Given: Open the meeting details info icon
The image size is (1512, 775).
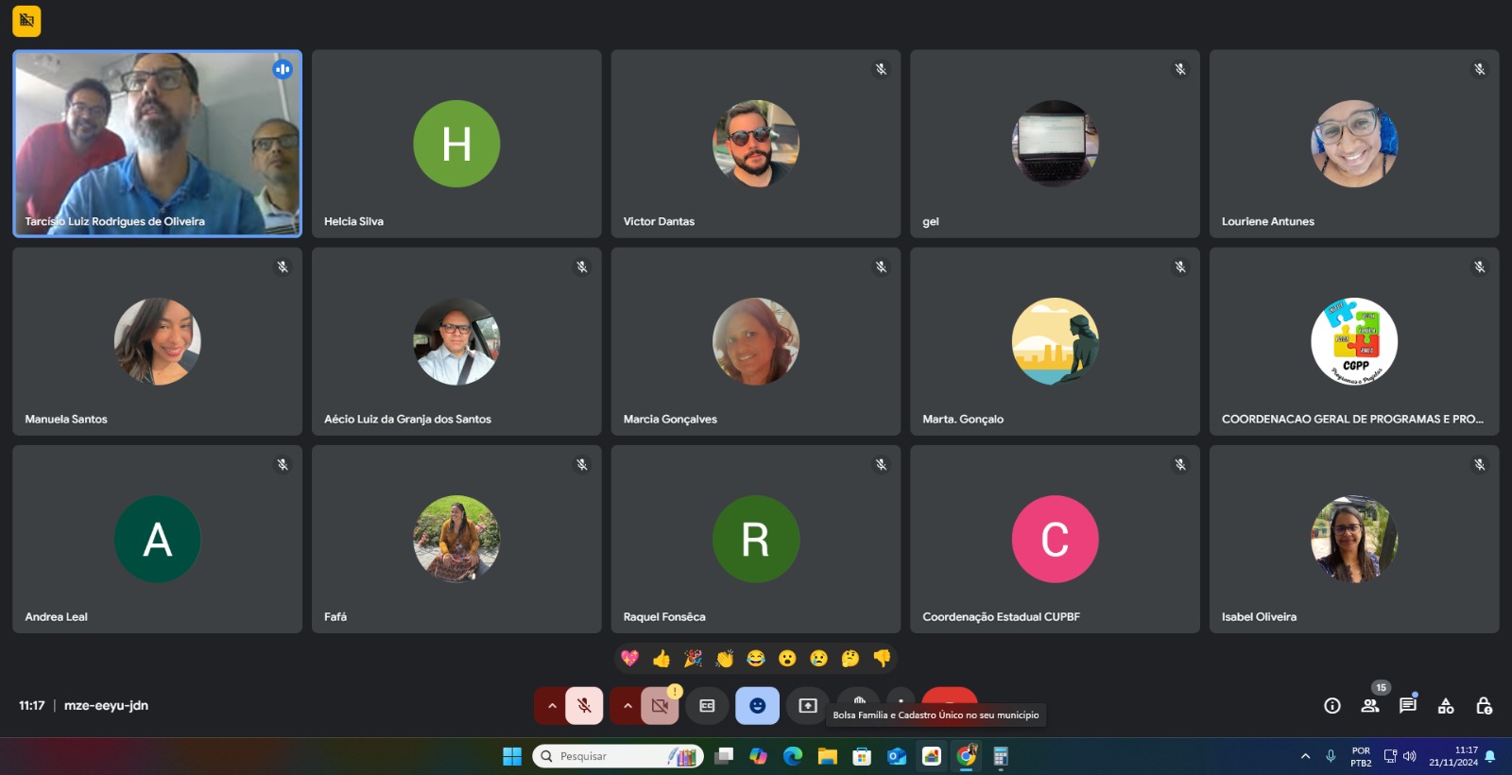Looking at the screenshot, I should coord(1332,706).
